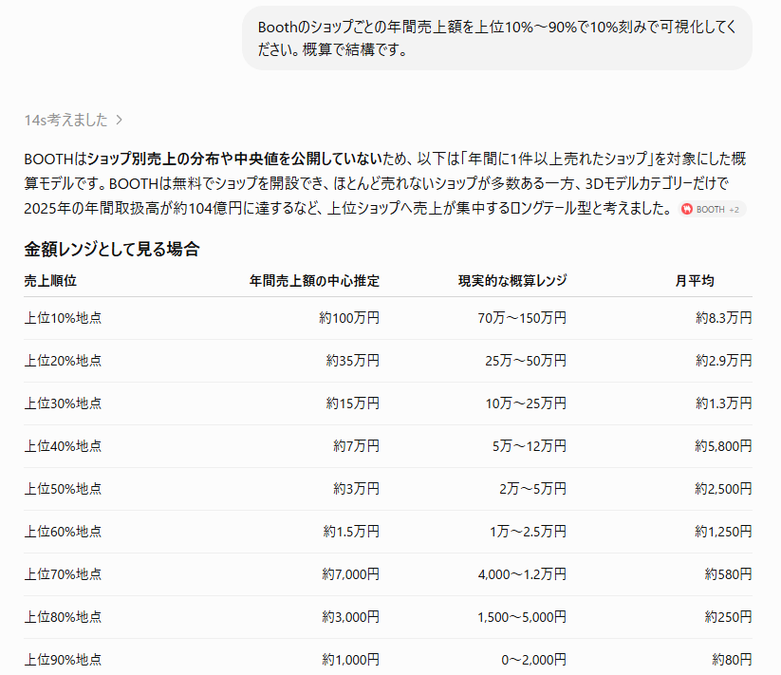
Task: Click the red BOOTH logo icon in the citation
Action: tap(687, 209)
